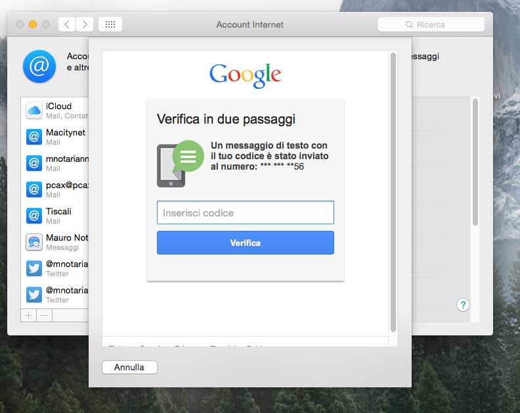Click the pcax@pca mail account icon
Viewport: 520px width, 413px height.
(x=34, y=189)
